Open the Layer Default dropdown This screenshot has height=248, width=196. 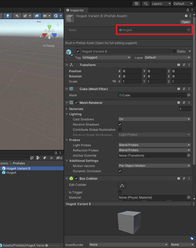pos(168,57)
